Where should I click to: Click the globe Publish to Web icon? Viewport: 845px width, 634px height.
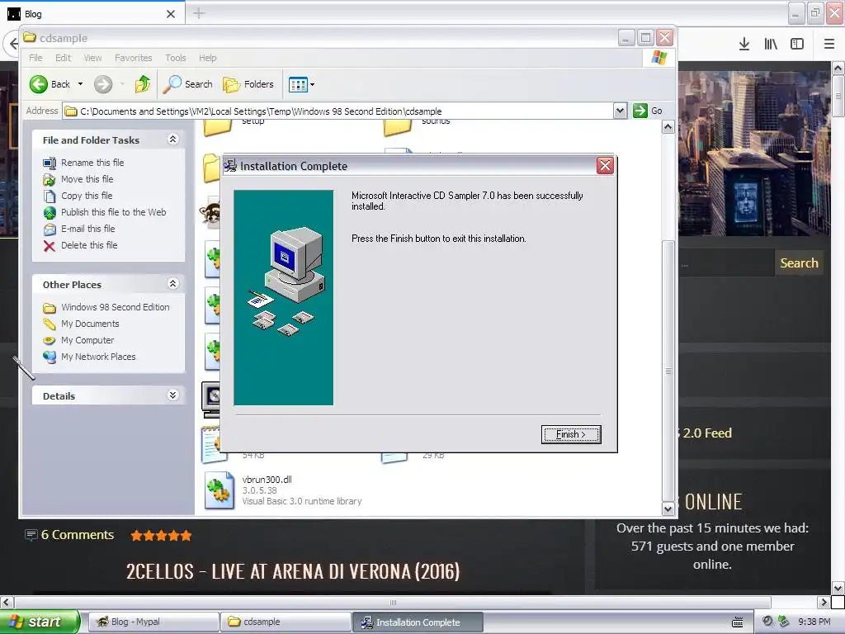point(49,212)
